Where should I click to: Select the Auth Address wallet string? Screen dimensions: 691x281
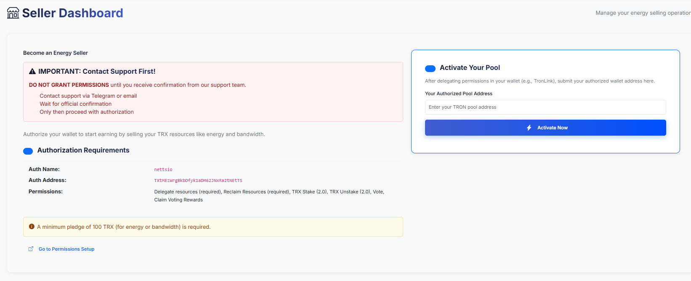pyautogui.click(x=198, y=180)
